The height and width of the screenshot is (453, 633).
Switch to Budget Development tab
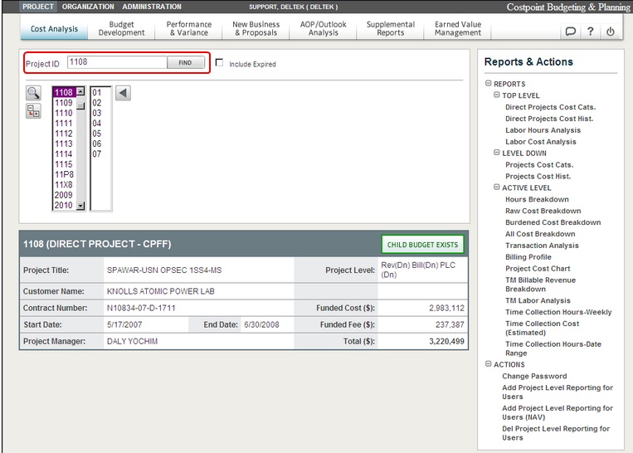(121, 29)
